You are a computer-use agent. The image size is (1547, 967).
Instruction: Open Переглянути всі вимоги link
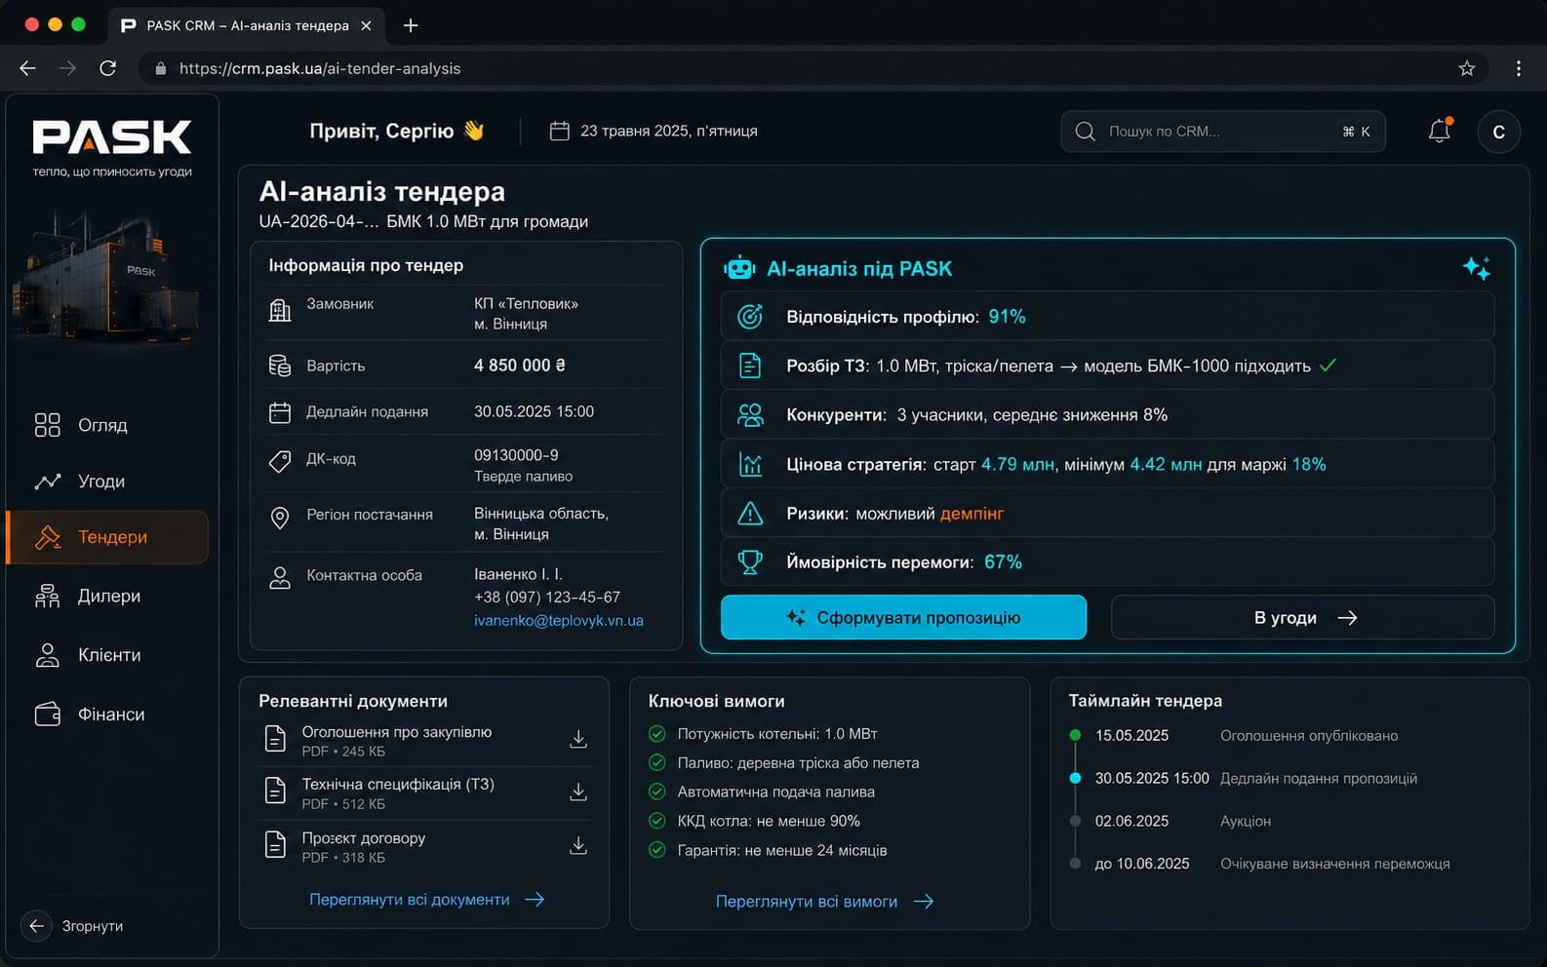click(x=825, y=902)
